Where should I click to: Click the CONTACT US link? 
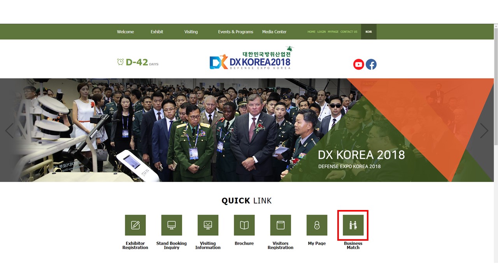pos(349,32)
